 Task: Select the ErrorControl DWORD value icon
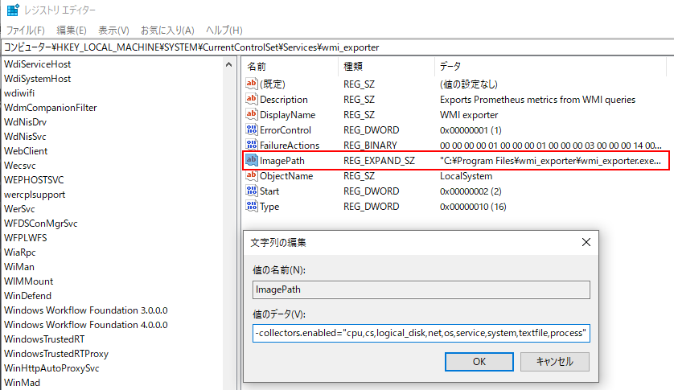[252, 129]
